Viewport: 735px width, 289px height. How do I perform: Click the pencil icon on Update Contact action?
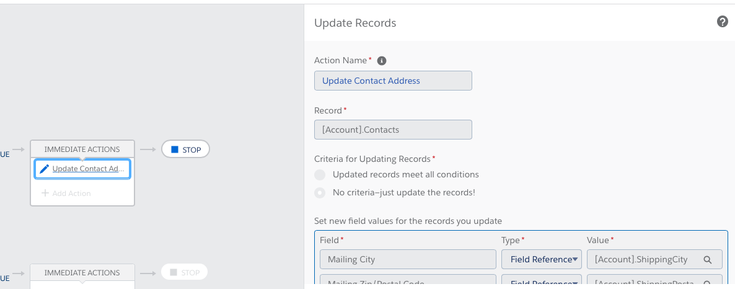tap(44, 169)
